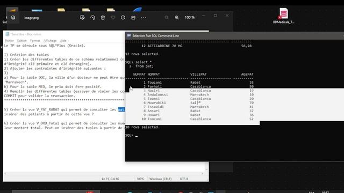Viewport: 344px width, 193px height.
Task: Click 'Ln 15, Col 66' in status bar
Action: click(110, 179)
